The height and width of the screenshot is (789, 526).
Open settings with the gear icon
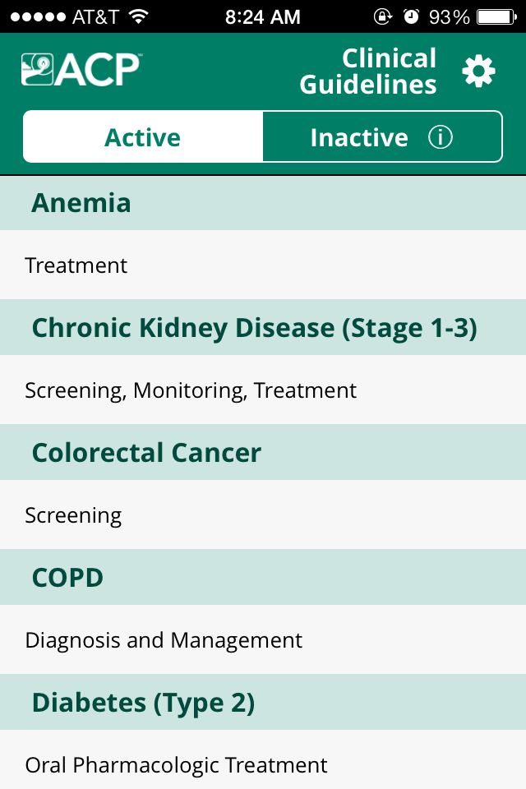click(478, 72)
